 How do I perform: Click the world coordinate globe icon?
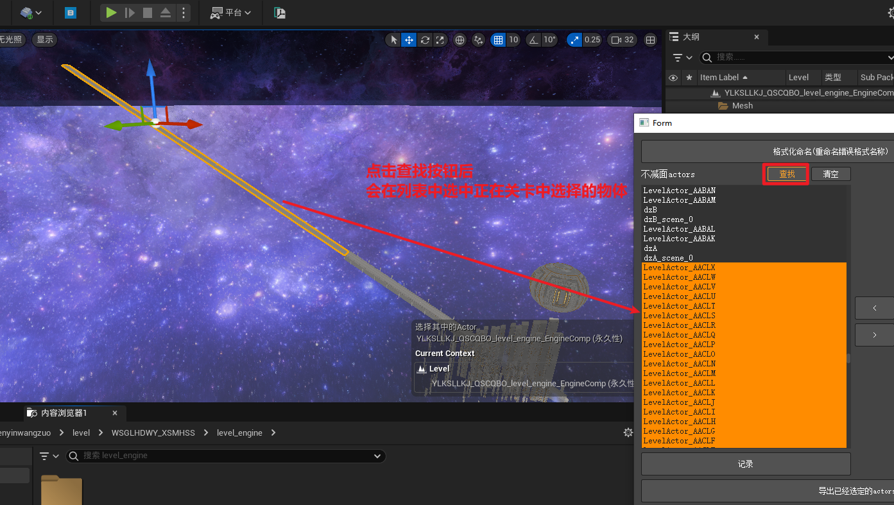pyautogui.click(x=460, y=40)
